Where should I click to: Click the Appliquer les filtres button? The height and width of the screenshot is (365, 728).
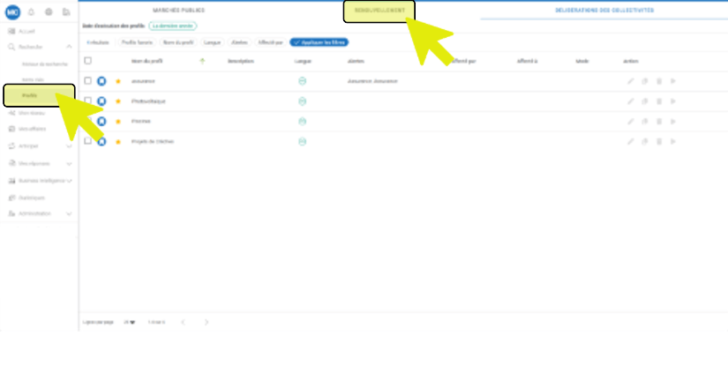point(318,42)
